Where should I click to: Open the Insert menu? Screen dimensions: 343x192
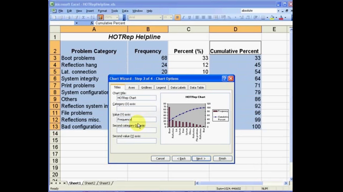90,11
